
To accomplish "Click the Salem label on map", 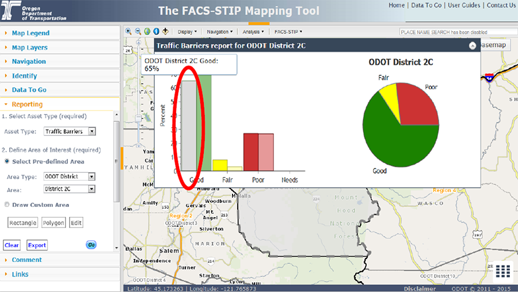I will (x=169, y=251).
